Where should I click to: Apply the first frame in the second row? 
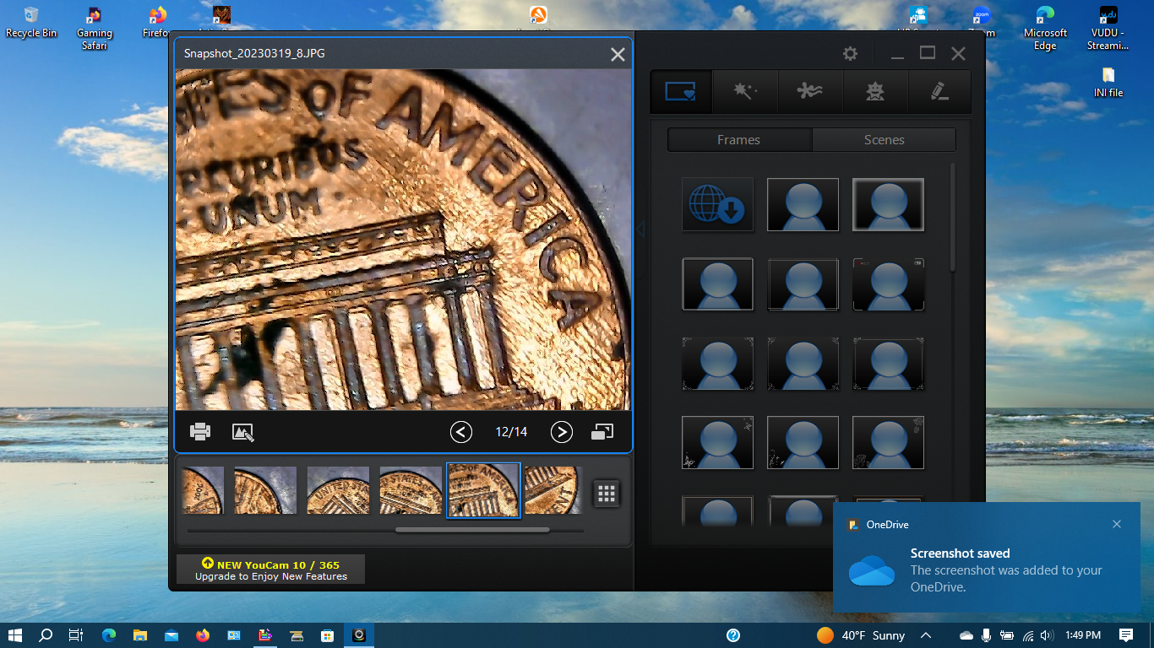[x=717, y=284]
